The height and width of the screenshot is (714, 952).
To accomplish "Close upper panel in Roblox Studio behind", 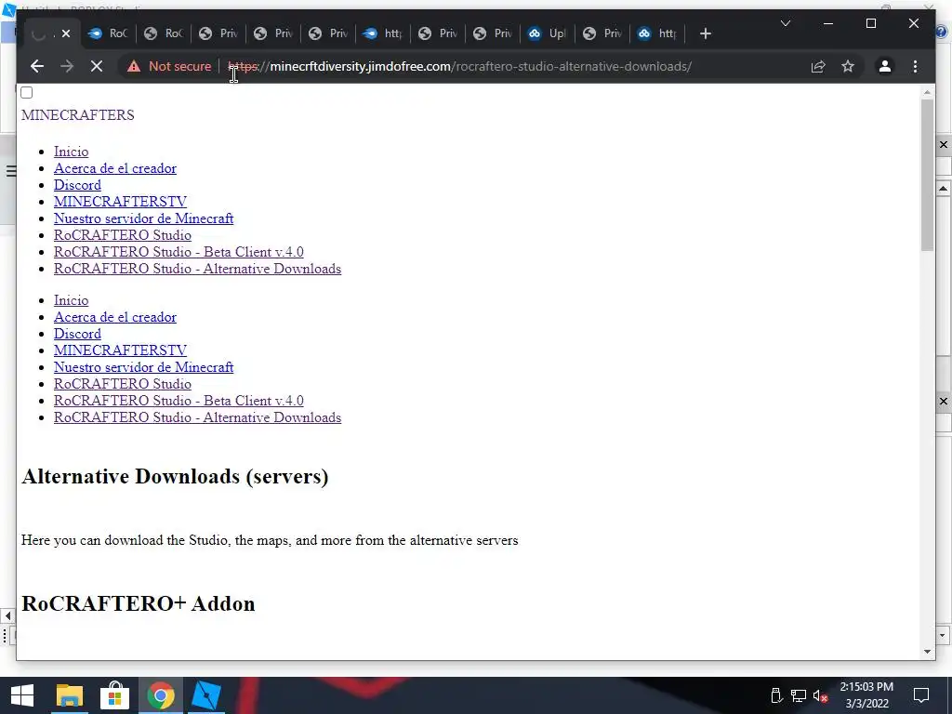I will click(944, 144).
